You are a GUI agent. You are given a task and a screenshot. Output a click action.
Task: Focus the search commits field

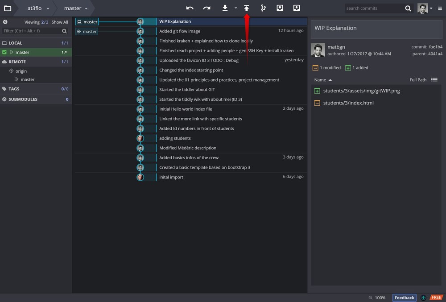click(x=374, y=8)
